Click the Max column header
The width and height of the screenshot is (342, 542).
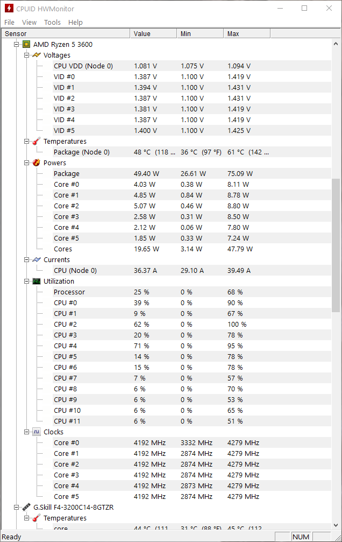tap(247, 33)
